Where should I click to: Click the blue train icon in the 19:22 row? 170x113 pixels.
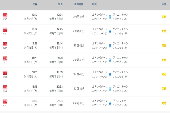pos(110,103)
